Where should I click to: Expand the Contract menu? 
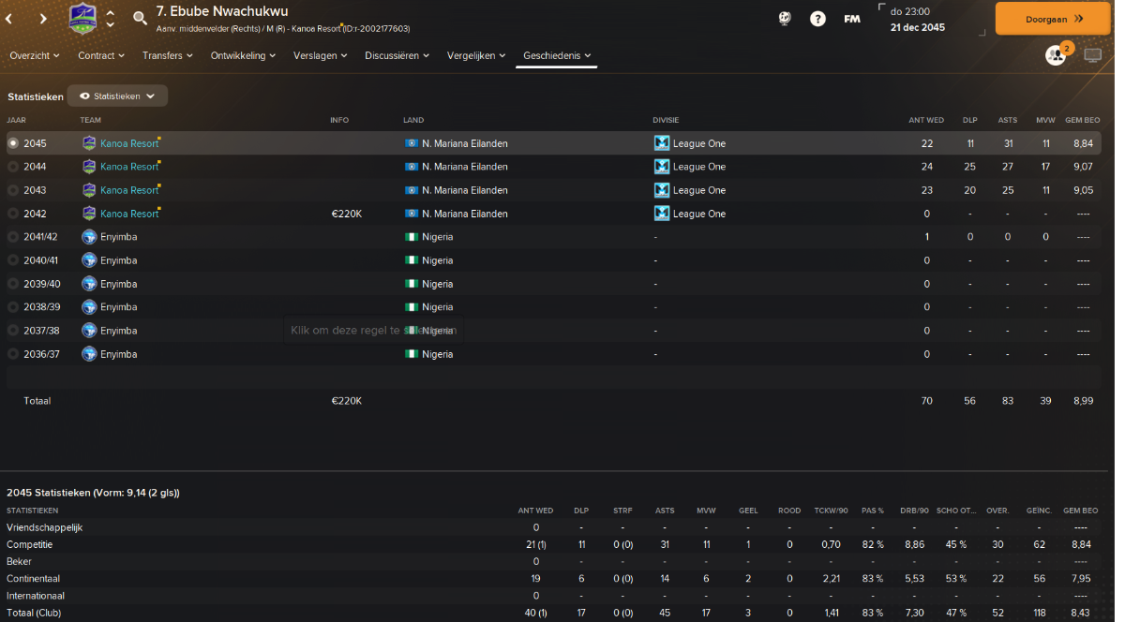101,55
